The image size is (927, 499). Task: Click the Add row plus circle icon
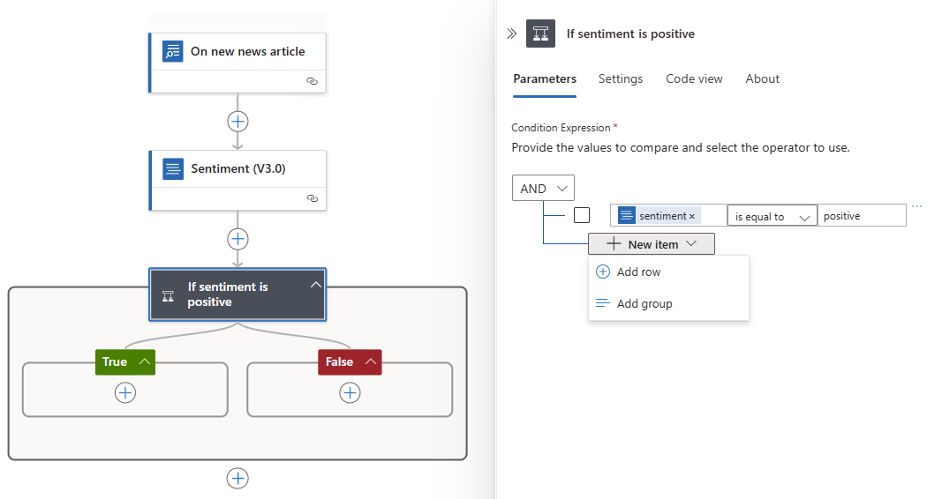click(x=602, y=272)
